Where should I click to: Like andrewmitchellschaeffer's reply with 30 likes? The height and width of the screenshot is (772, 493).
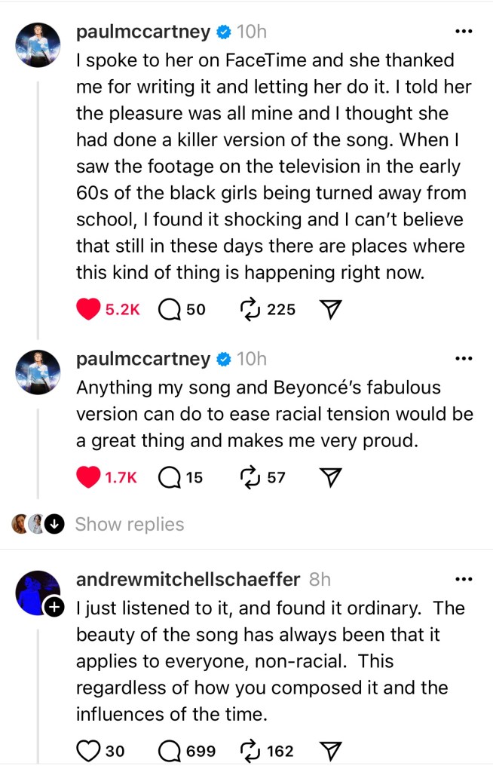pos(89,751)
